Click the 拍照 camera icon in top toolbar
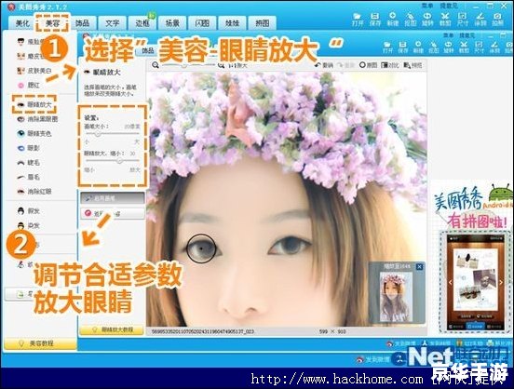Image resolution: width=514 pixels, height=389 pixels. point(497,19)
